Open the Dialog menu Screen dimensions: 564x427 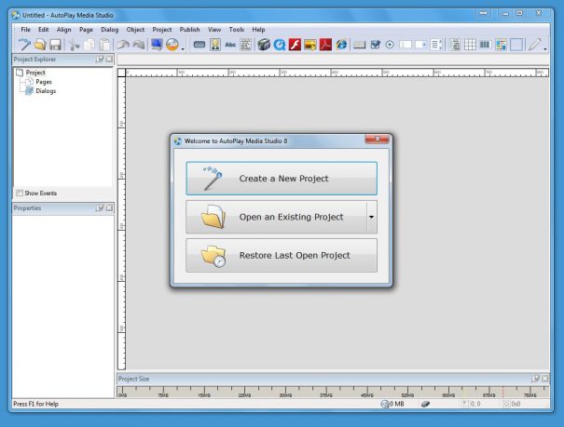pyautogui.click(x=110, y=30)
